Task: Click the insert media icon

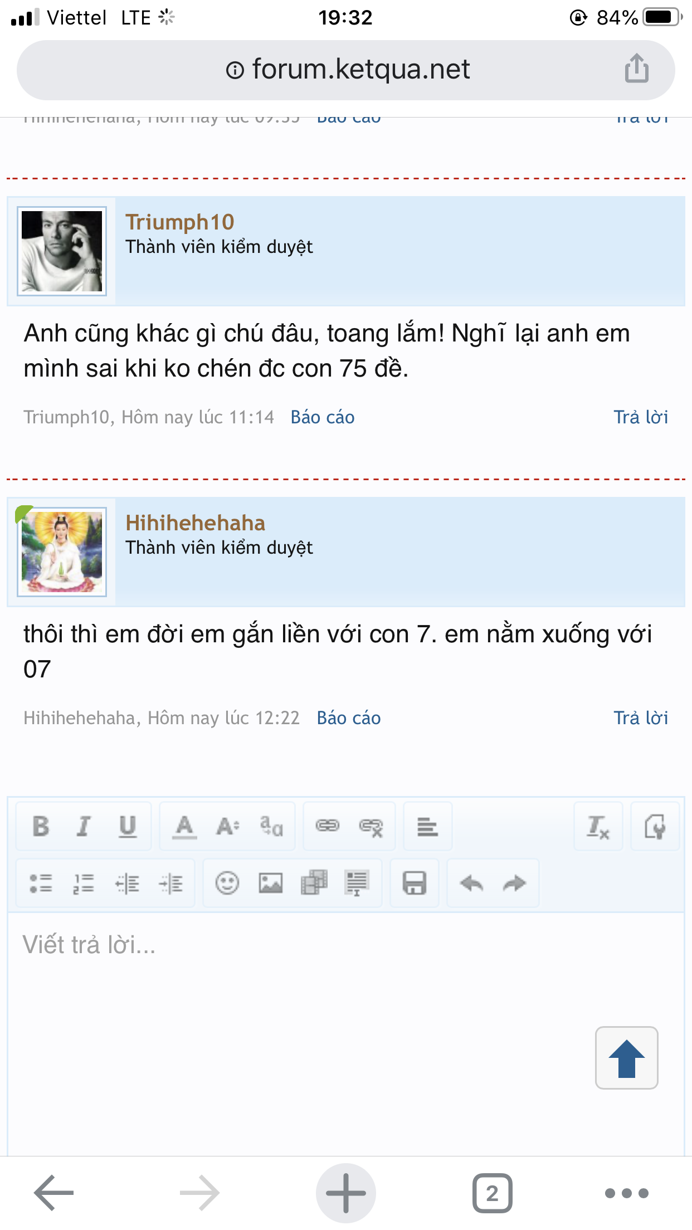Action: pos(314,884)
